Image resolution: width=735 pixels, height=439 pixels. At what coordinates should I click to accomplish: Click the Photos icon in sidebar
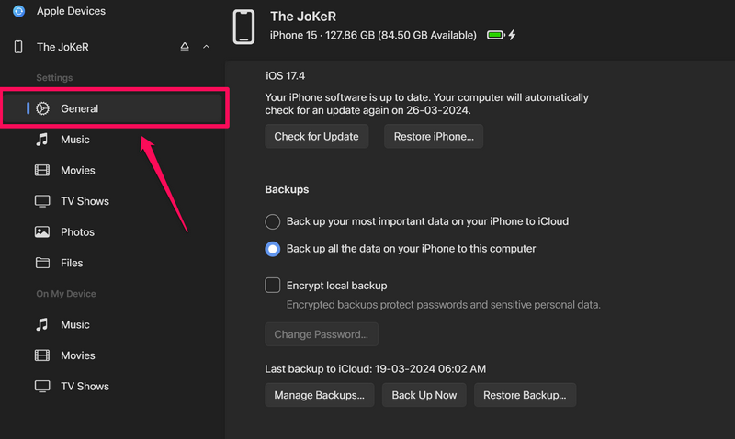42,232
